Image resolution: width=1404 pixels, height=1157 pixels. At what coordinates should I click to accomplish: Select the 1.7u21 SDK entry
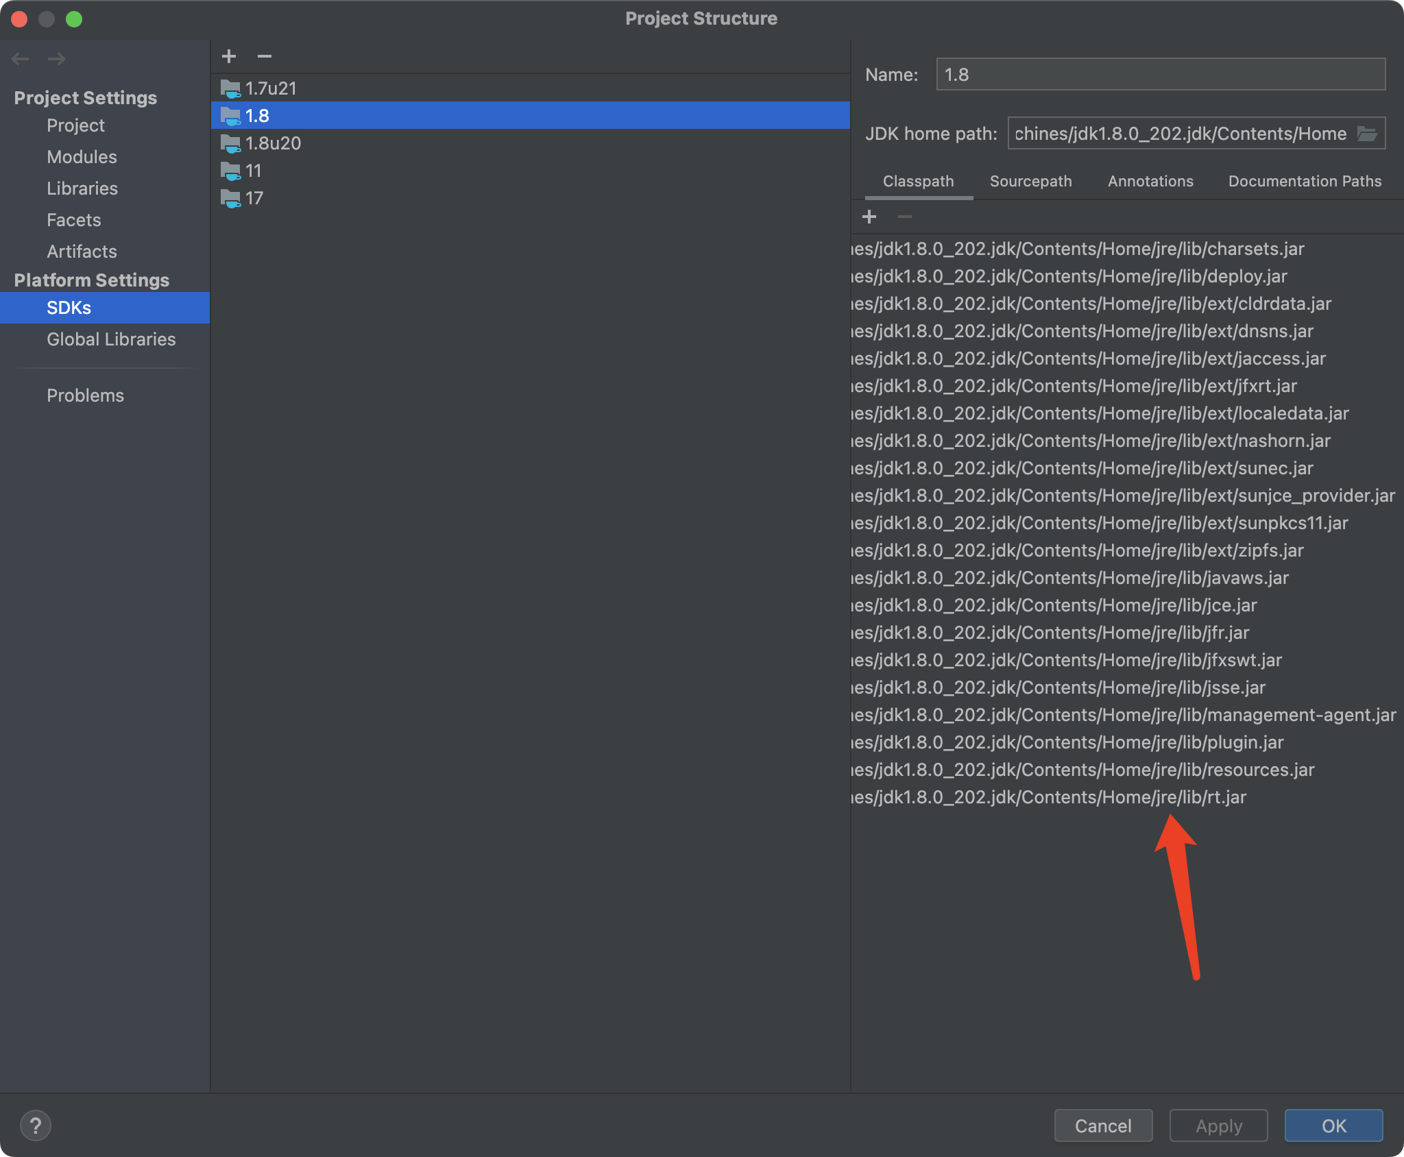point(271,88)
